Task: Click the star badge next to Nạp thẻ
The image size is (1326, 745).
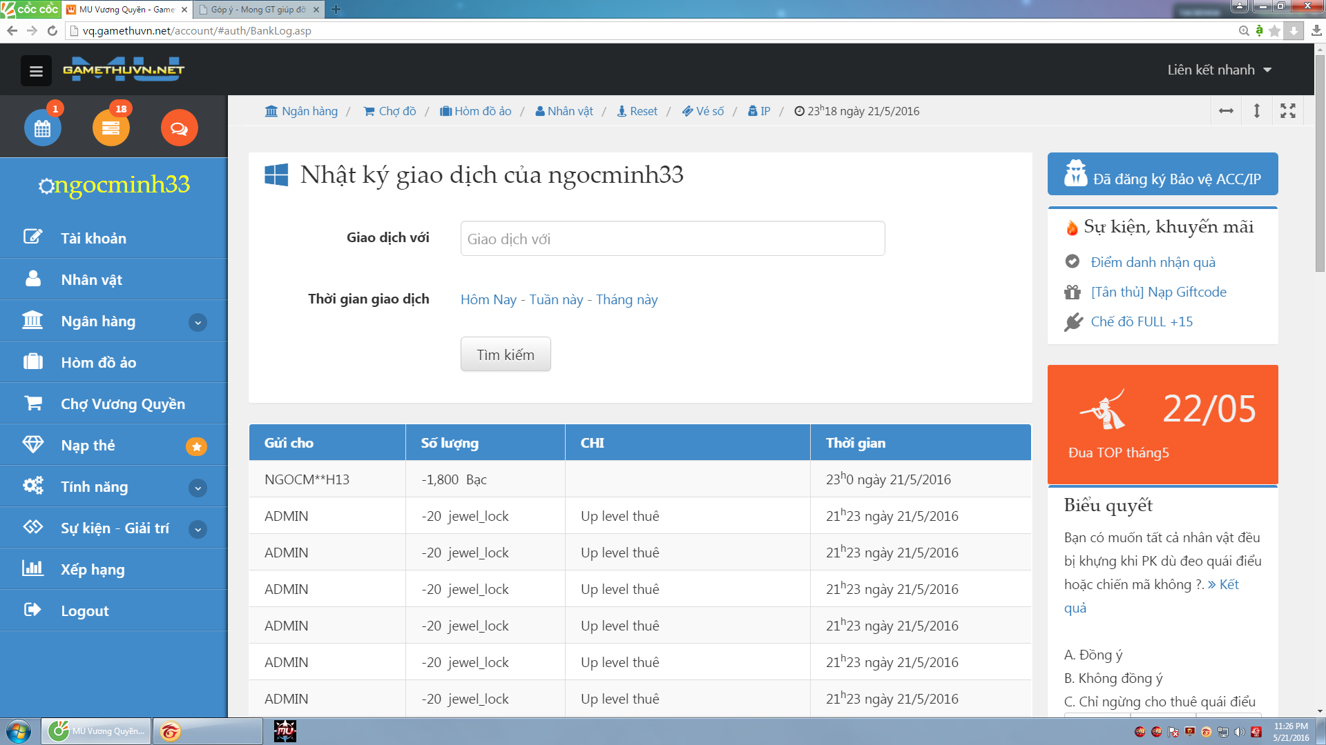Action: point(196,446)
